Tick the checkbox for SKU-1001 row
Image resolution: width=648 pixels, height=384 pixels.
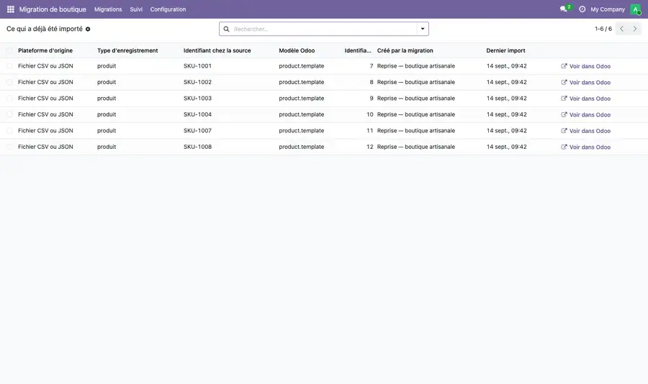click(x=9, y=66)
